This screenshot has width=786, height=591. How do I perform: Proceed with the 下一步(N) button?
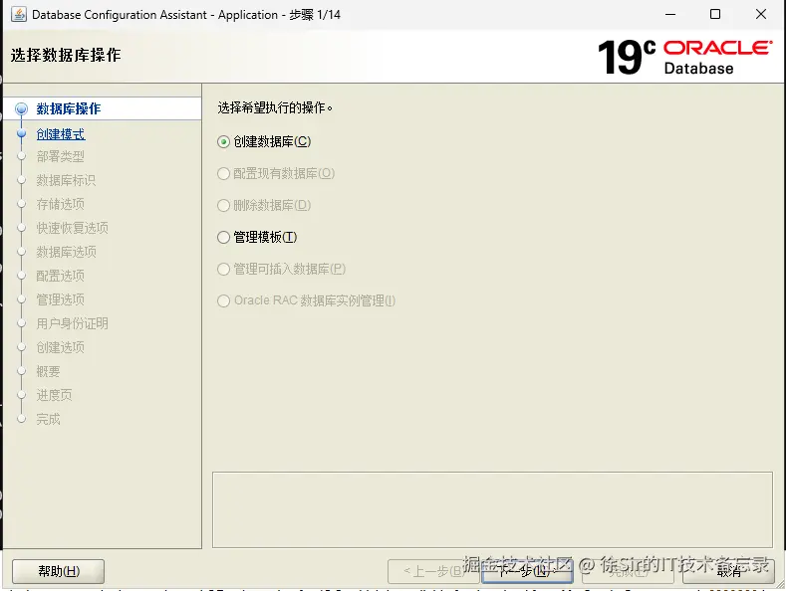(527, 571)
